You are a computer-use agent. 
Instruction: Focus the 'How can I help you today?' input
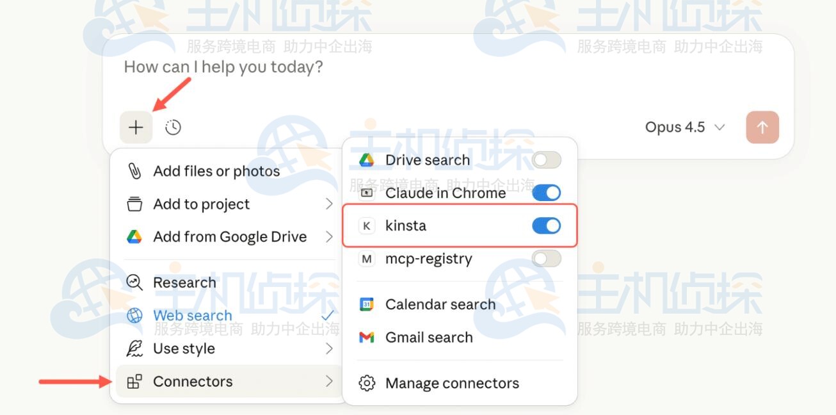(x=384, y=67)
